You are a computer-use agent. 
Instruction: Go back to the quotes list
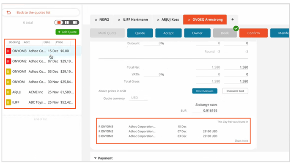[33, 12]
